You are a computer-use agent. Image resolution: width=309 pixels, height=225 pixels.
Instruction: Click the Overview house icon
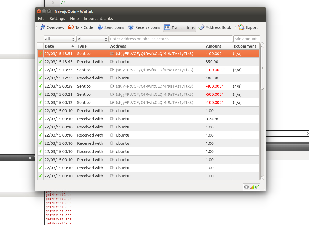click(x=42, y=27)
